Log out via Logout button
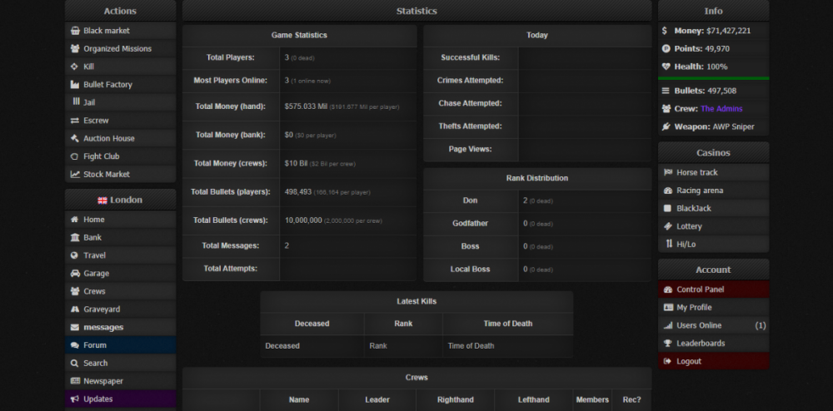The height and width of the screenshot is (411, 833). [714, 361]
